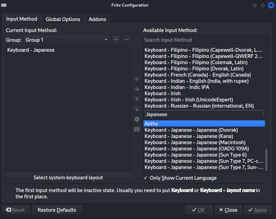Open the Group 1 dropdown
Screen dimensions: 276x219
[67, 40]
